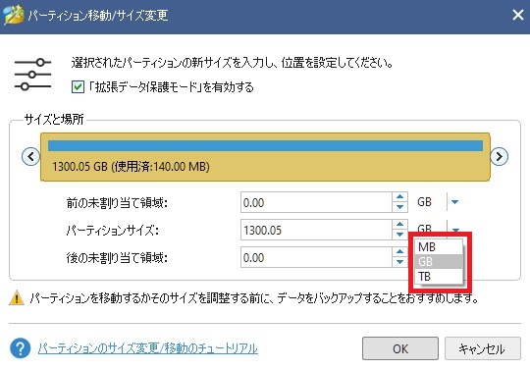Open the unit dropdown for 前の未割り当て領域
This screenshot has height=370, width=530.
(x=455, y=202)
